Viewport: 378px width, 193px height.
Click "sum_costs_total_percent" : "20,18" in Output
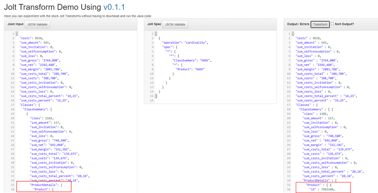(333, 171)
